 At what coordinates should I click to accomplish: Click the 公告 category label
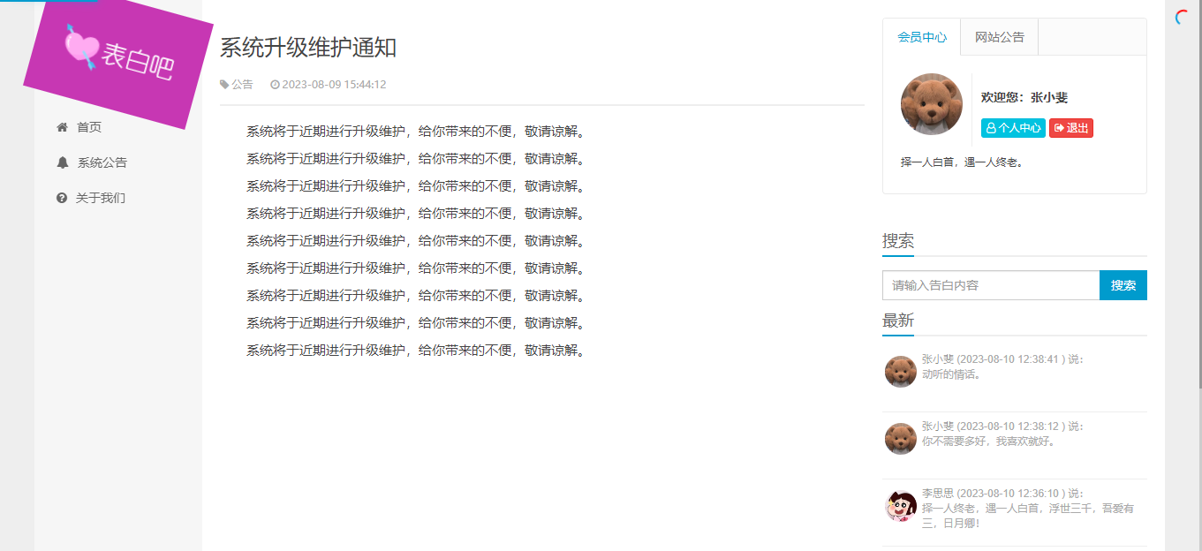click(x=242, y=85)
